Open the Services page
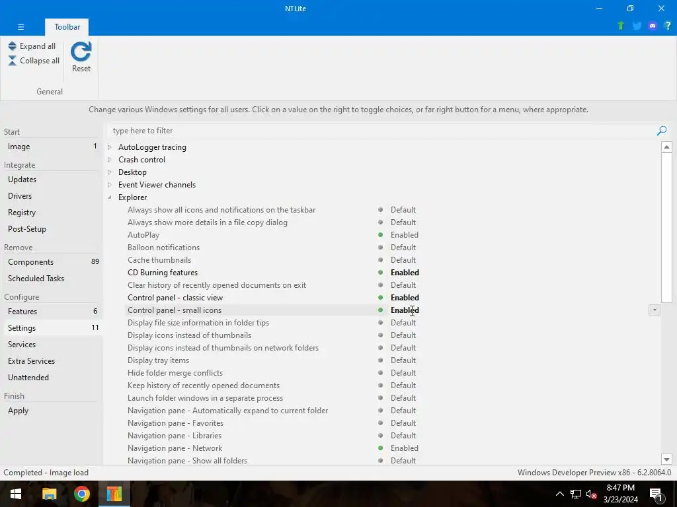Image resolution: width=677 pixels, height=507 pixels. pyautogui.click(x=52, y=345)
